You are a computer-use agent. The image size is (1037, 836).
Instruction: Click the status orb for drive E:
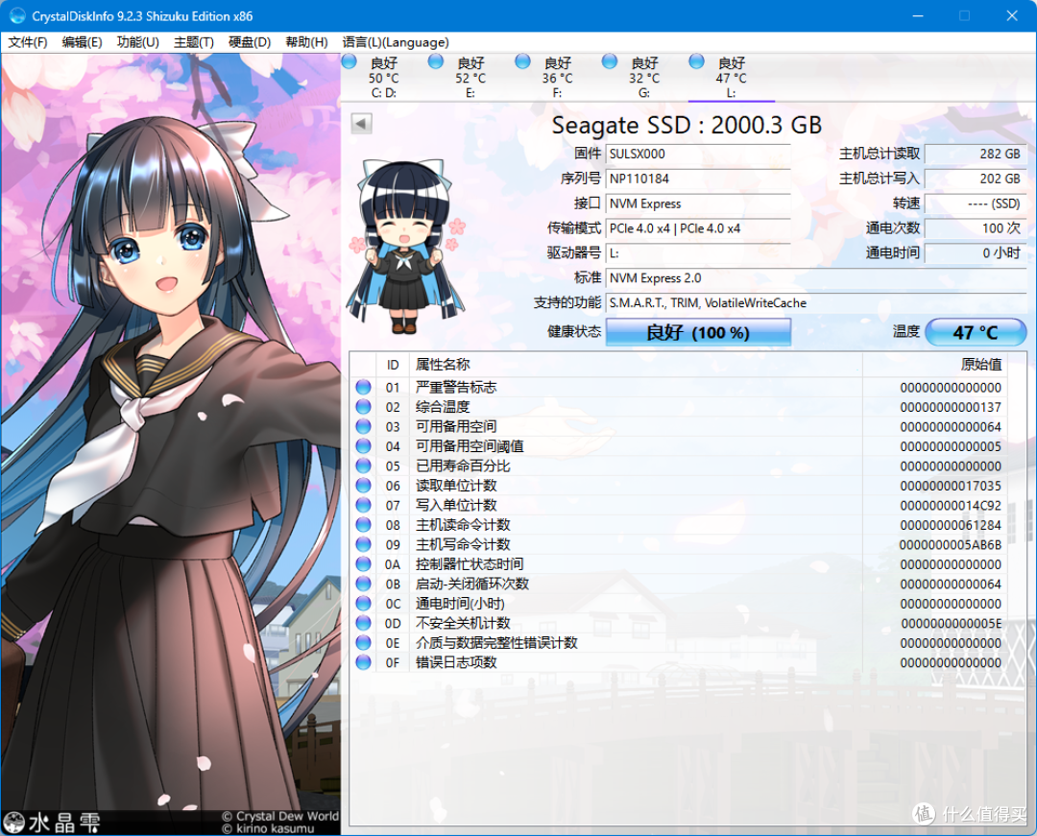click(x=436, y=61)
